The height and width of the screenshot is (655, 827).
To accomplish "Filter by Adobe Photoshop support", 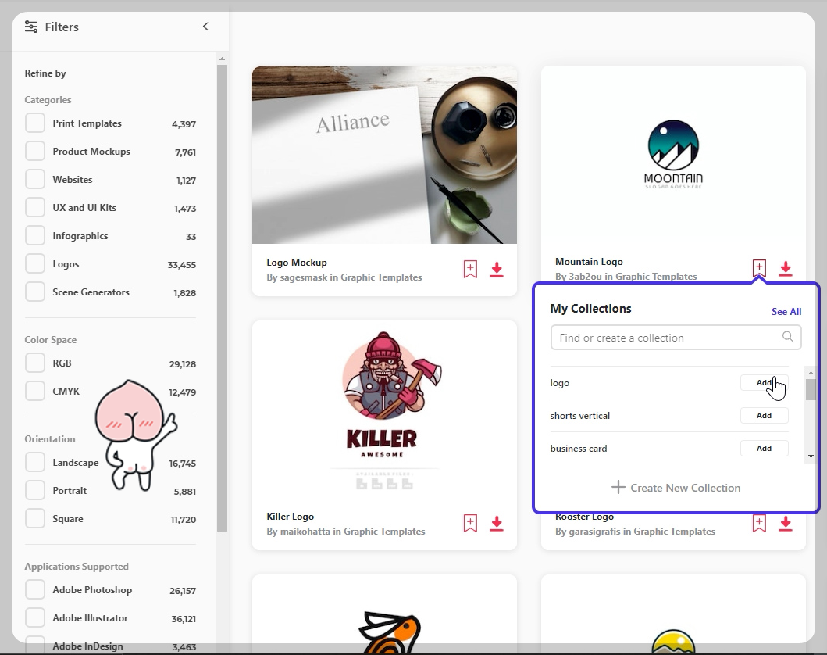I will pyautogui.click(x=35, y=589).
